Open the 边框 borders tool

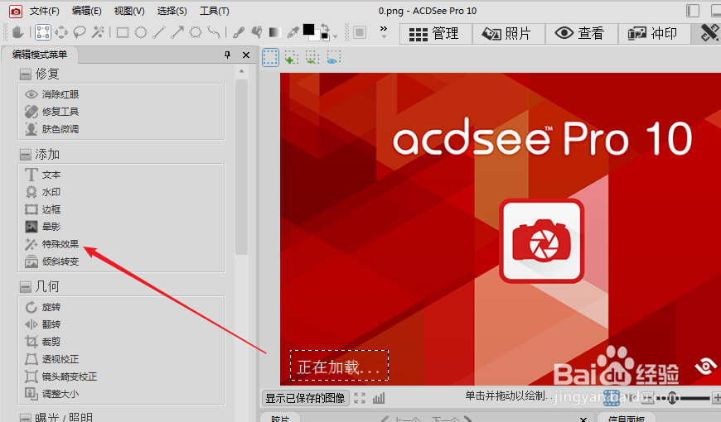click(x=43, y=209)
